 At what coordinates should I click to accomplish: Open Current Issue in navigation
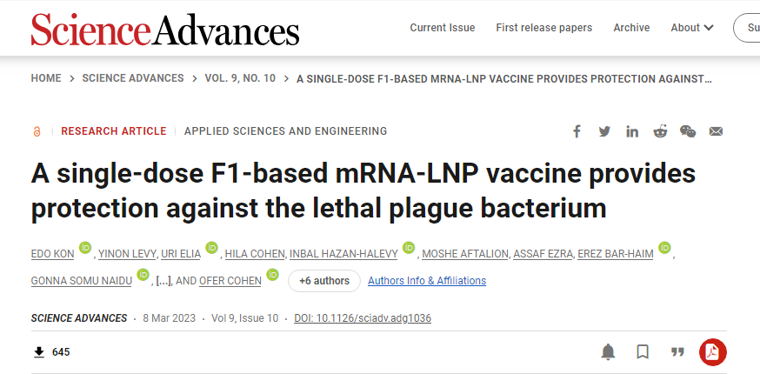click(443, 28)
